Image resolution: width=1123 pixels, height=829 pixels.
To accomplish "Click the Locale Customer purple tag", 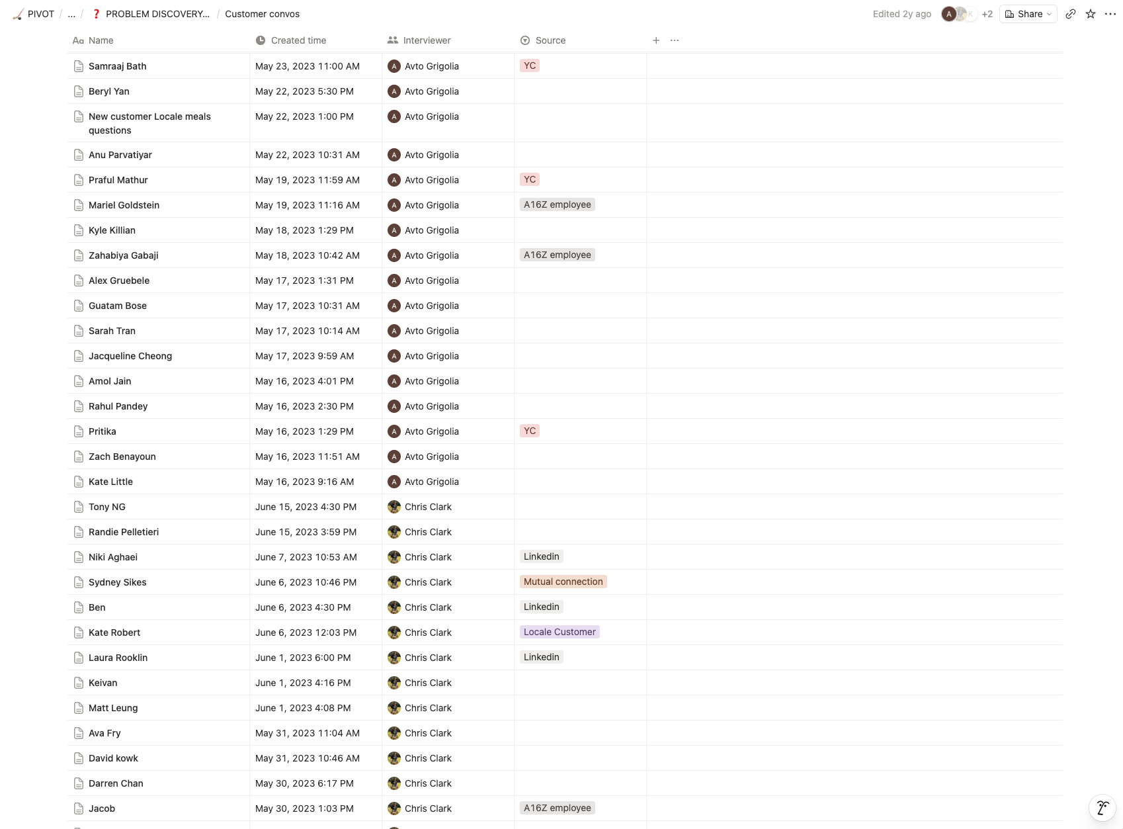I will pos(560,632).
